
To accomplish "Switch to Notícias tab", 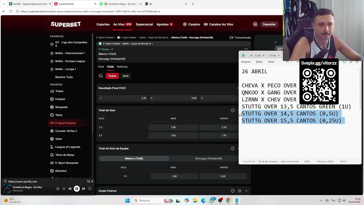I will (122, 67).
